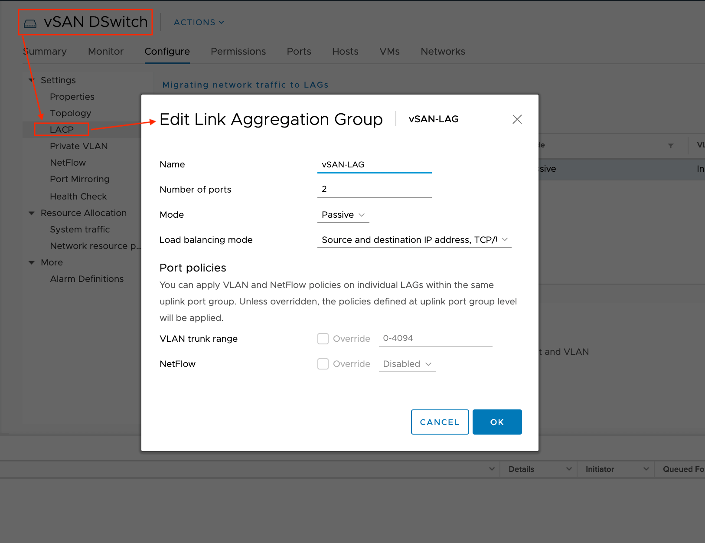Open the Mode dropdown showing Passive
The image size is (705, 543).
(343, 215)
